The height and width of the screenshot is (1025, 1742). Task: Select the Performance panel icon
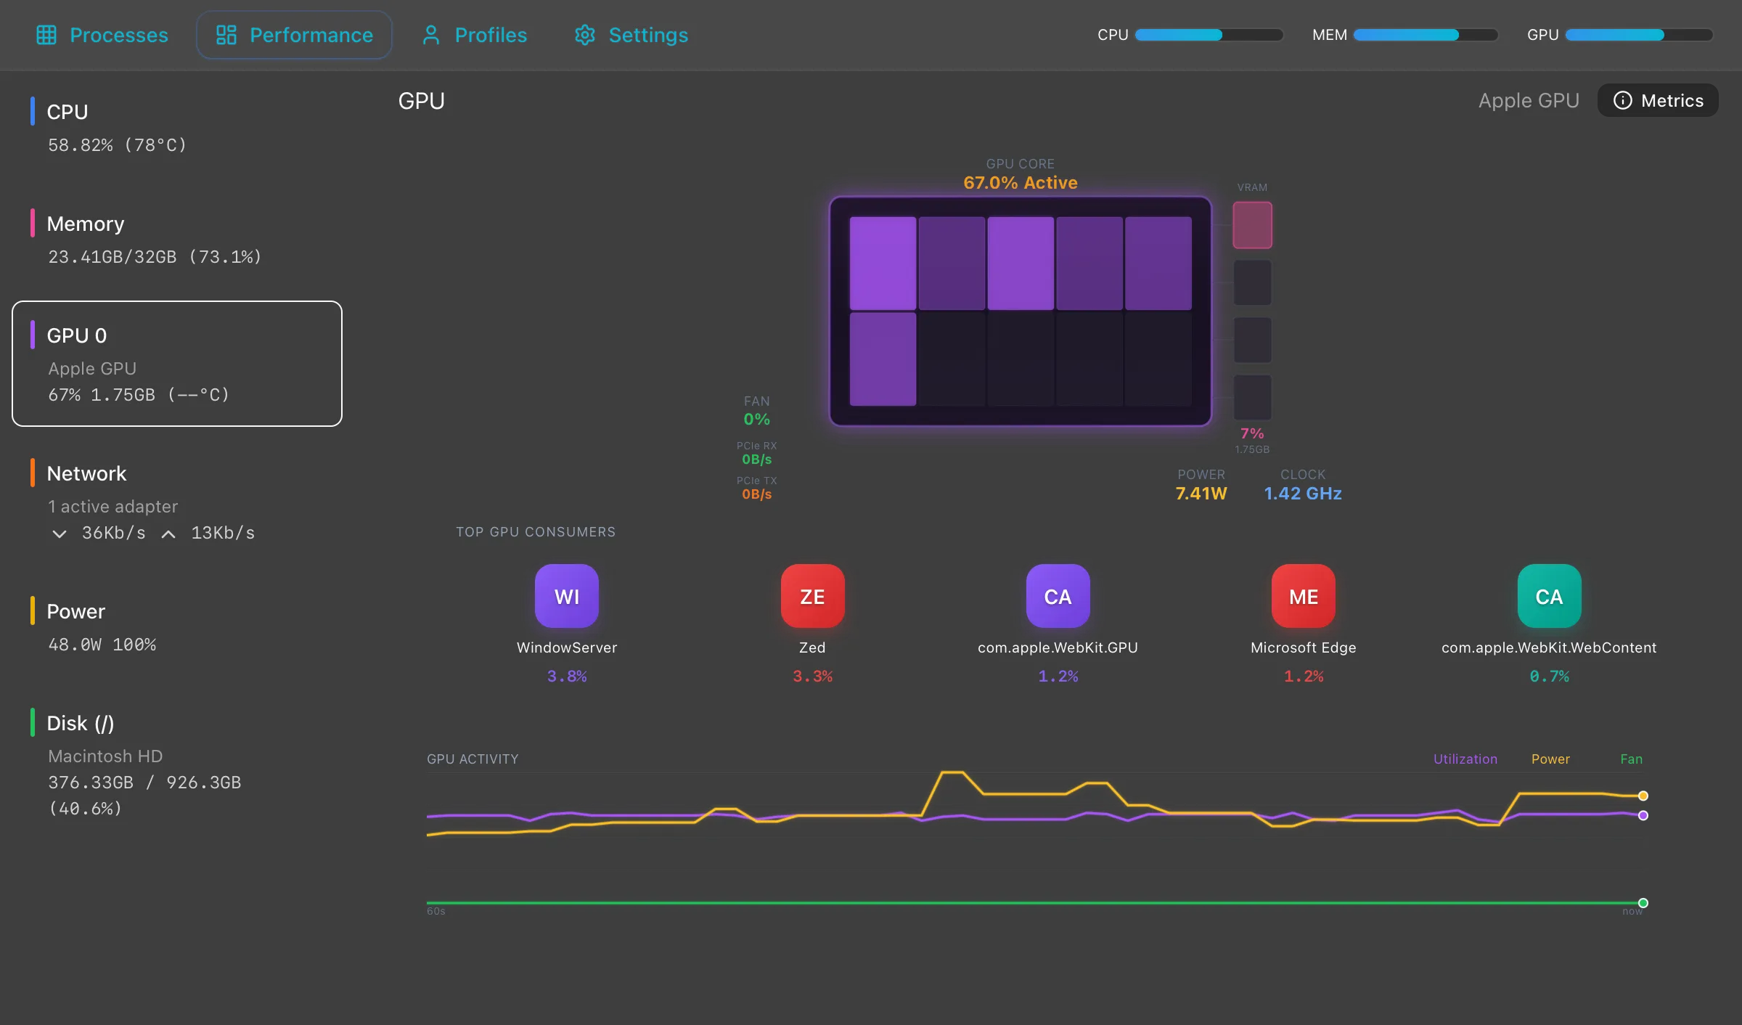227,34
